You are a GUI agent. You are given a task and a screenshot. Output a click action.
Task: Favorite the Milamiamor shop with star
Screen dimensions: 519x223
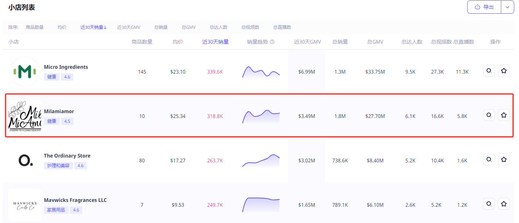(x=503, y=115)
